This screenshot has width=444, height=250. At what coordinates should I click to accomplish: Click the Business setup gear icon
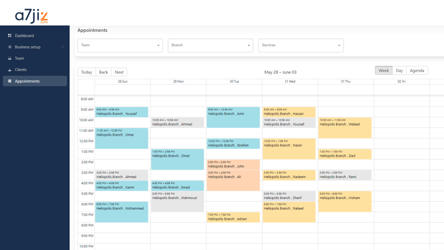(x=9, y=47)
